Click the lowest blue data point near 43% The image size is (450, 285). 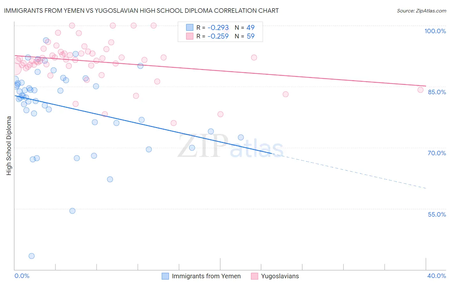click(31, 256)
